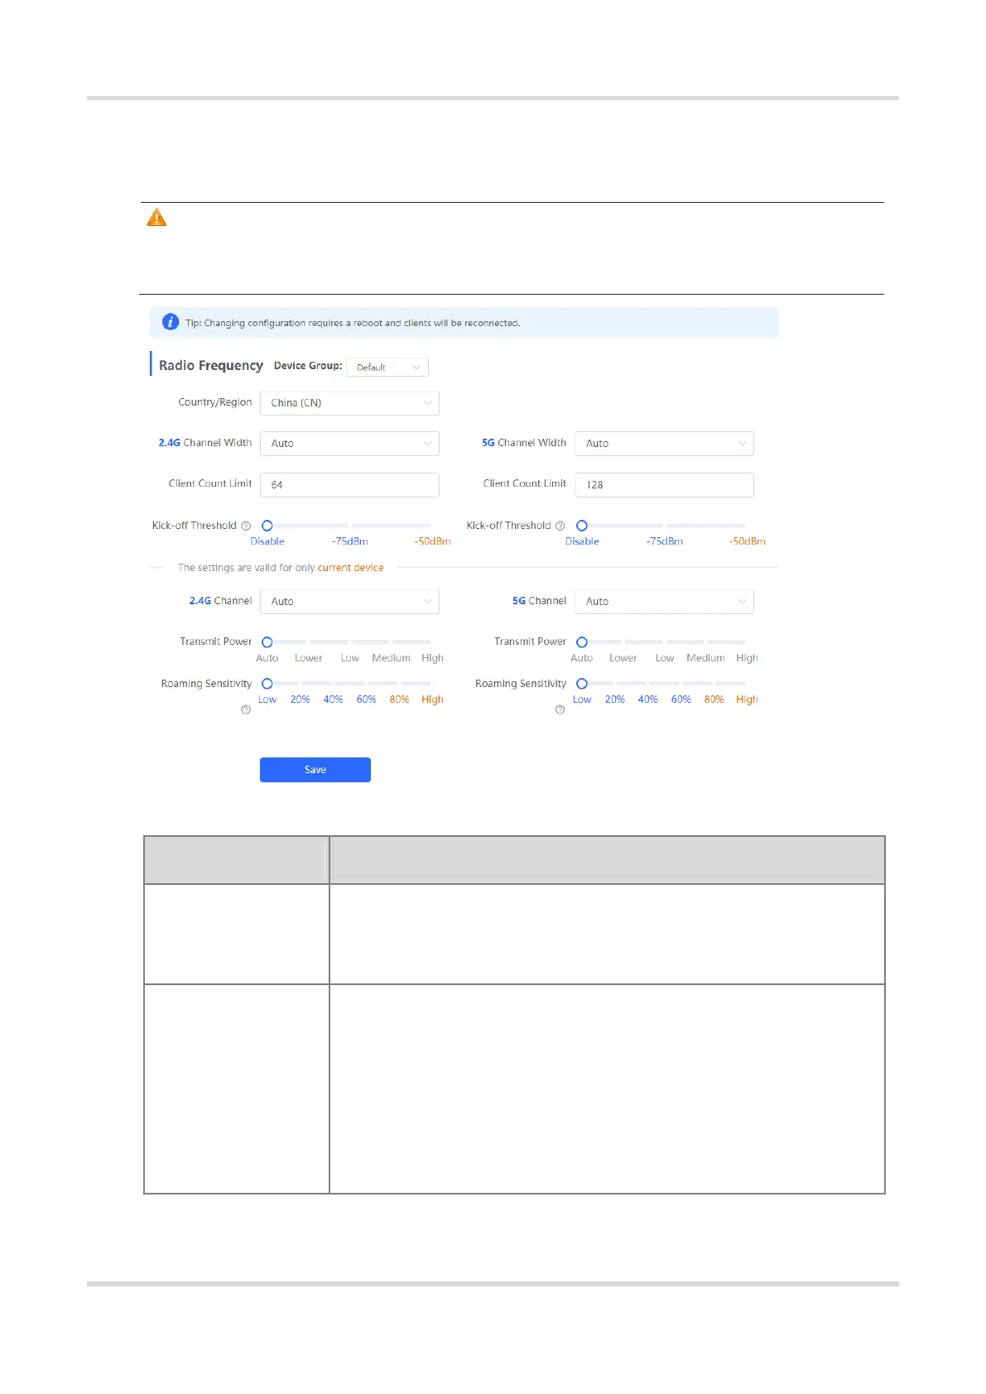This screenshot has width=986, height=1394.
Task: Click help icon under 2.4G Roaming Sensitivity
Action: [246, 709]
